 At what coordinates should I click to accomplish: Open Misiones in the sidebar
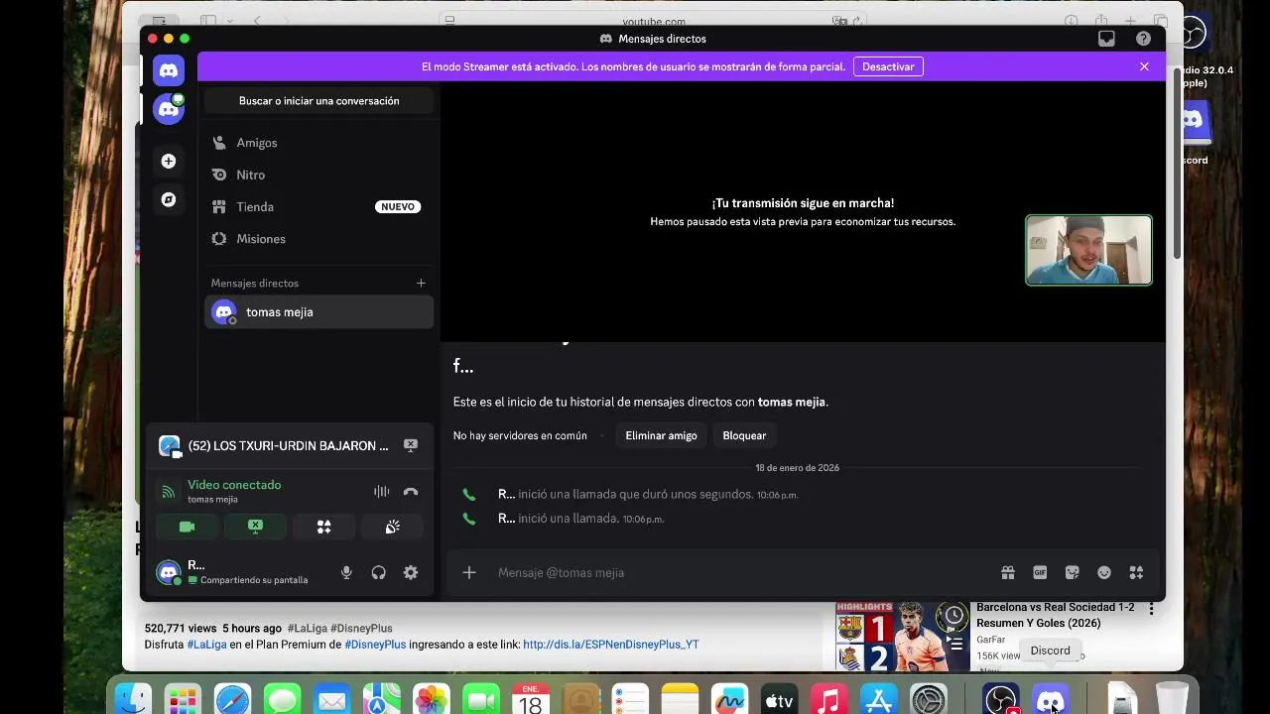point(318,239)
